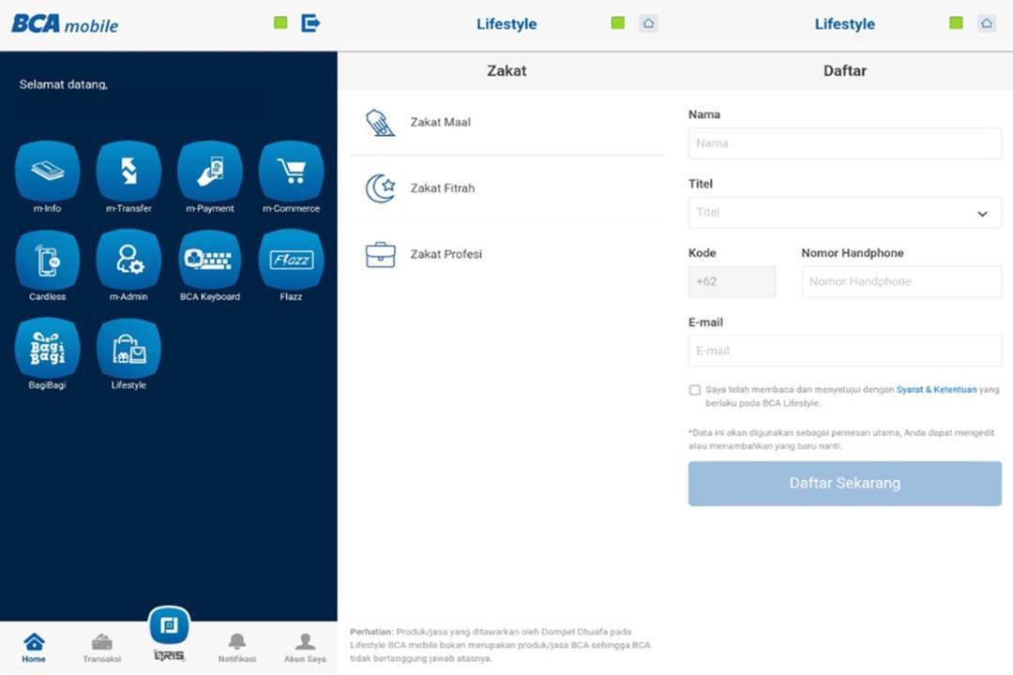Tap the logout icon in BCA mobile header
This screenshot has height=675, width=1013.
(310, 23)
